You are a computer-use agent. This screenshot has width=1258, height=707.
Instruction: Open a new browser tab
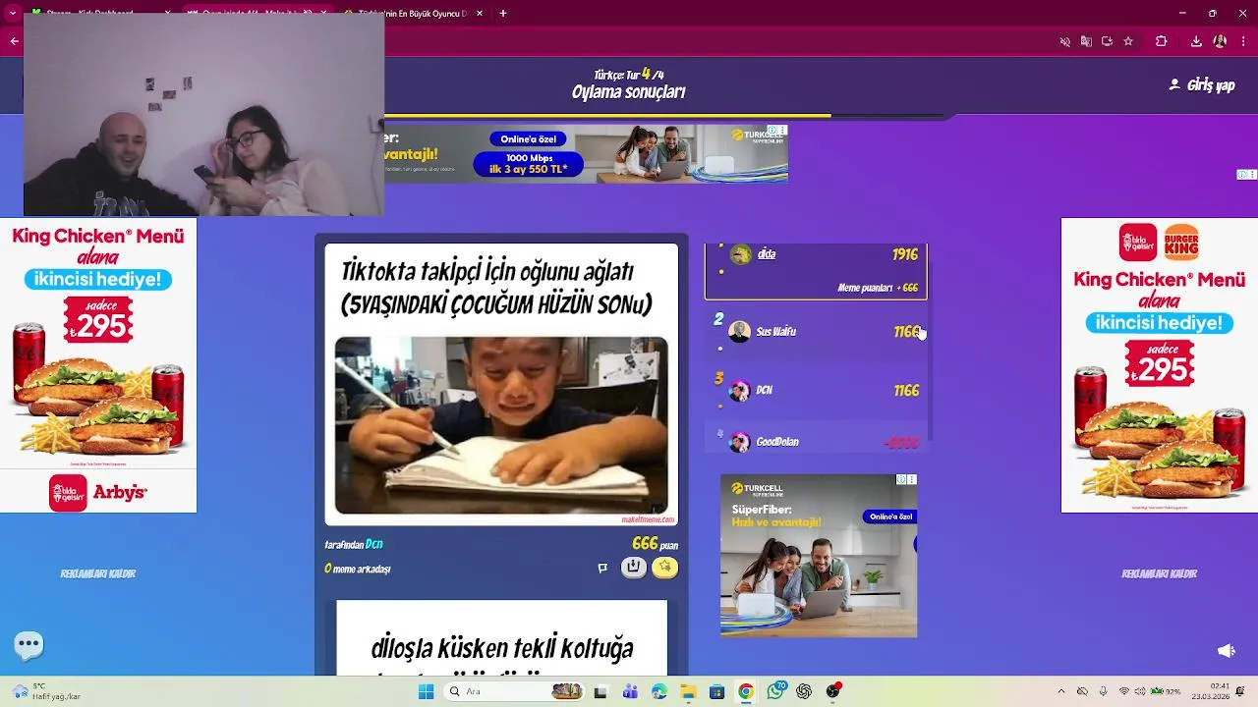tap(503, 14)
